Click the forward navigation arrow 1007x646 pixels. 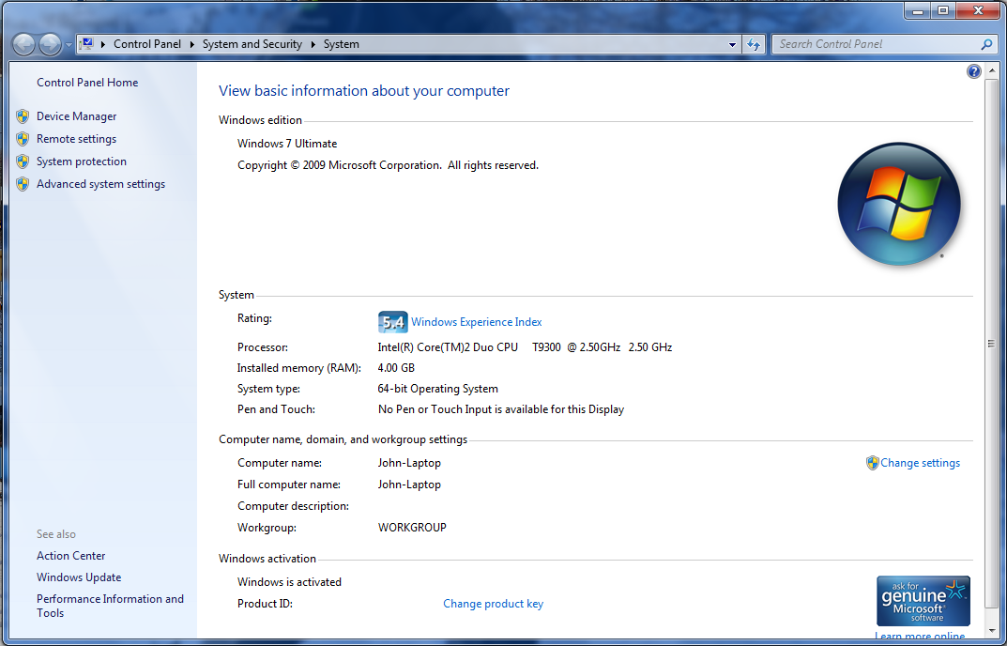pyautogui.click(x=47, y=44)
